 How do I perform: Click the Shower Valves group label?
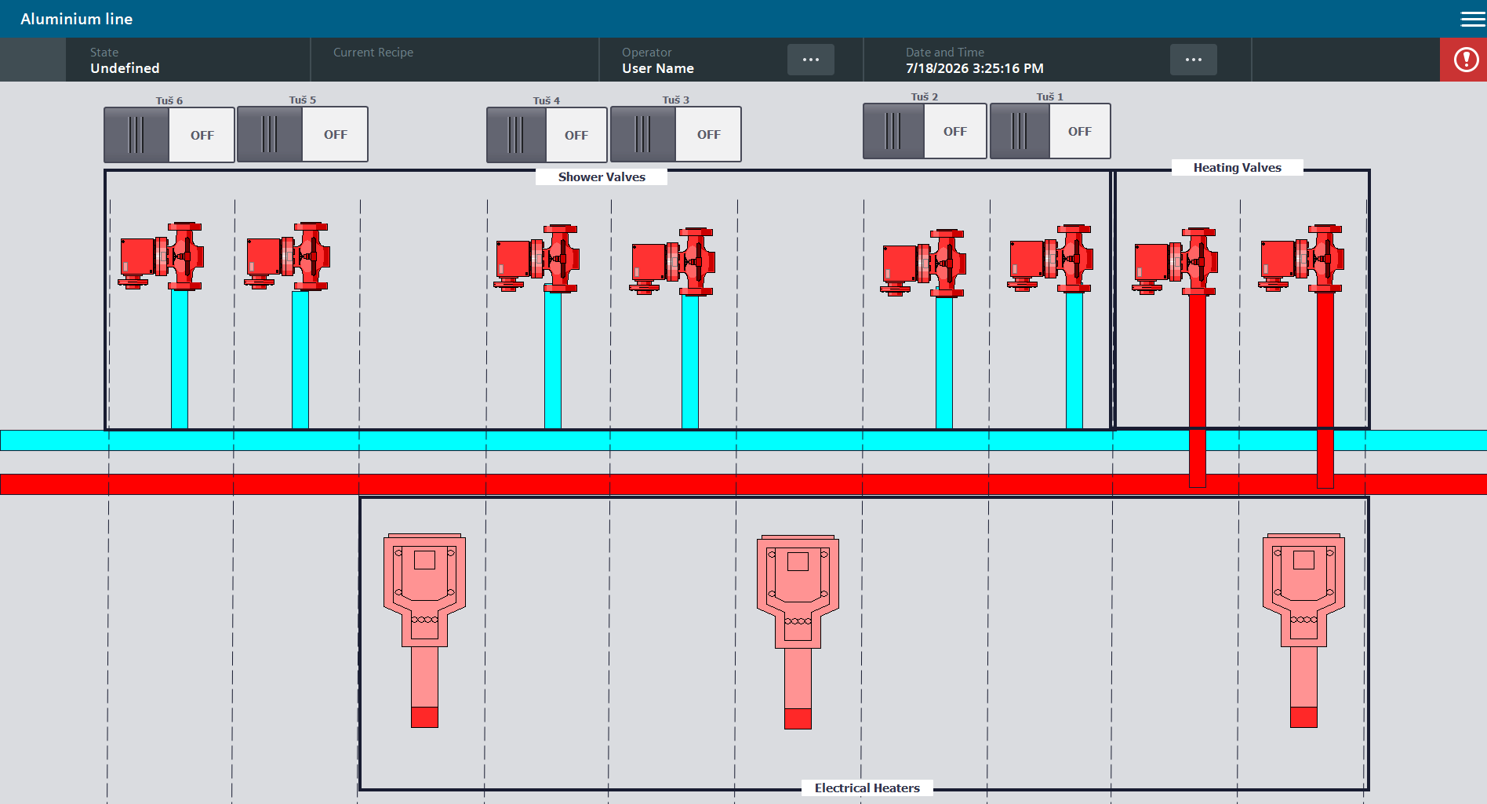coord(602,177)
